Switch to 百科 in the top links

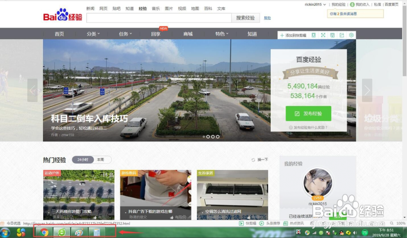click(x=208, y=9)
